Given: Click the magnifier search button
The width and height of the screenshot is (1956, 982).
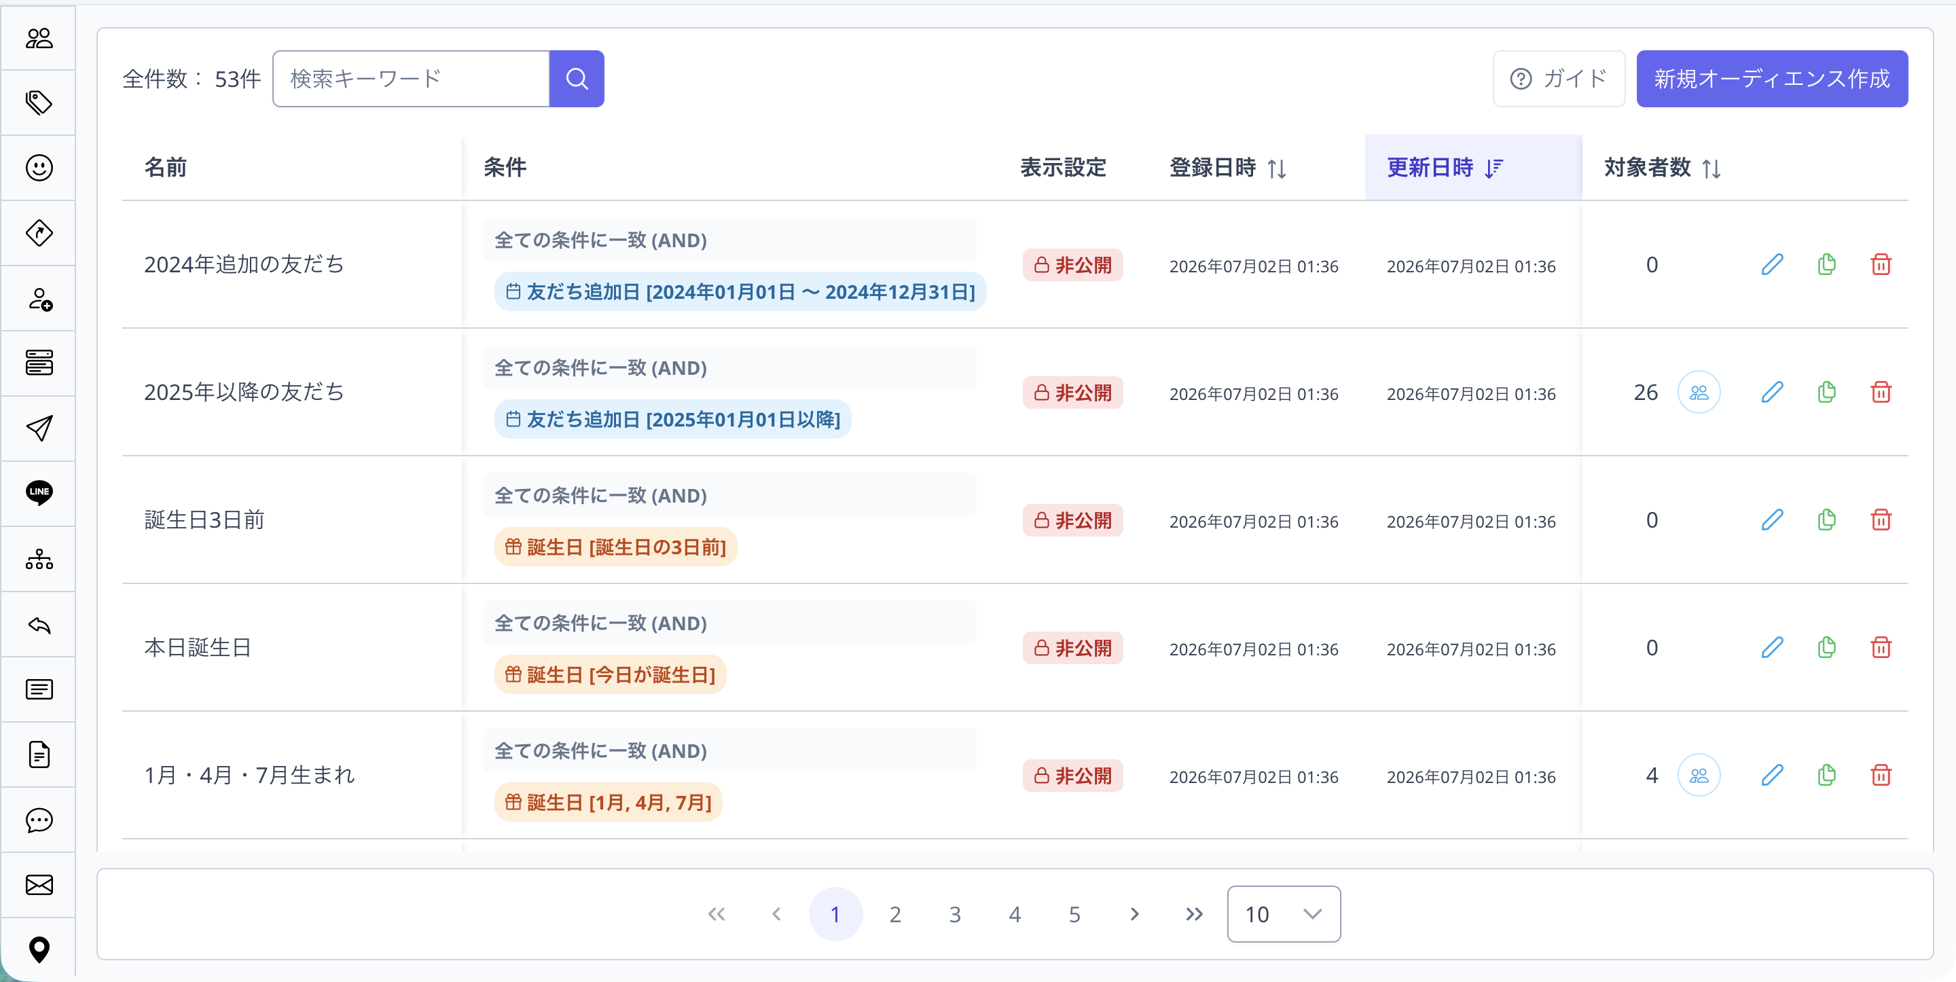Looking at the screenshot, I should (577, 79).
